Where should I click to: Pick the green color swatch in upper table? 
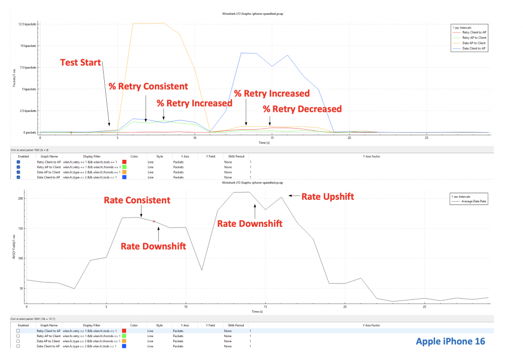coord(125,167)
